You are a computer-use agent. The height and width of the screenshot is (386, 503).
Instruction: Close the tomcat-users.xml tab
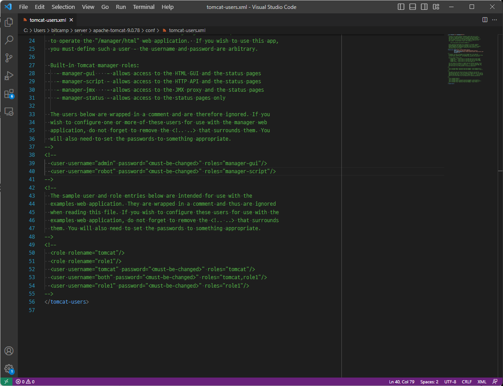(x=71, y=20)
